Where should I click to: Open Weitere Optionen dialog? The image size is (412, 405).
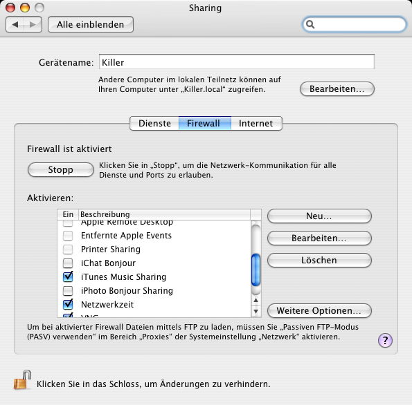pos(319,310)
